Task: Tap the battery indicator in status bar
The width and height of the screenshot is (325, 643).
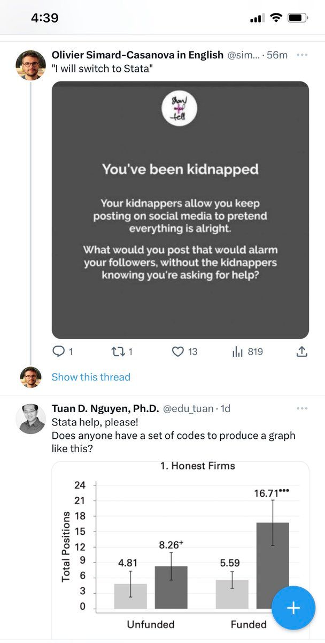Action: 296,18
